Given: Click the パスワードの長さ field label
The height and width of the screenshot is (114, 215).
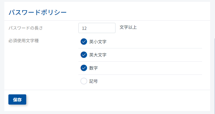Looking at the screenshot, I should [x=26, y=28].
